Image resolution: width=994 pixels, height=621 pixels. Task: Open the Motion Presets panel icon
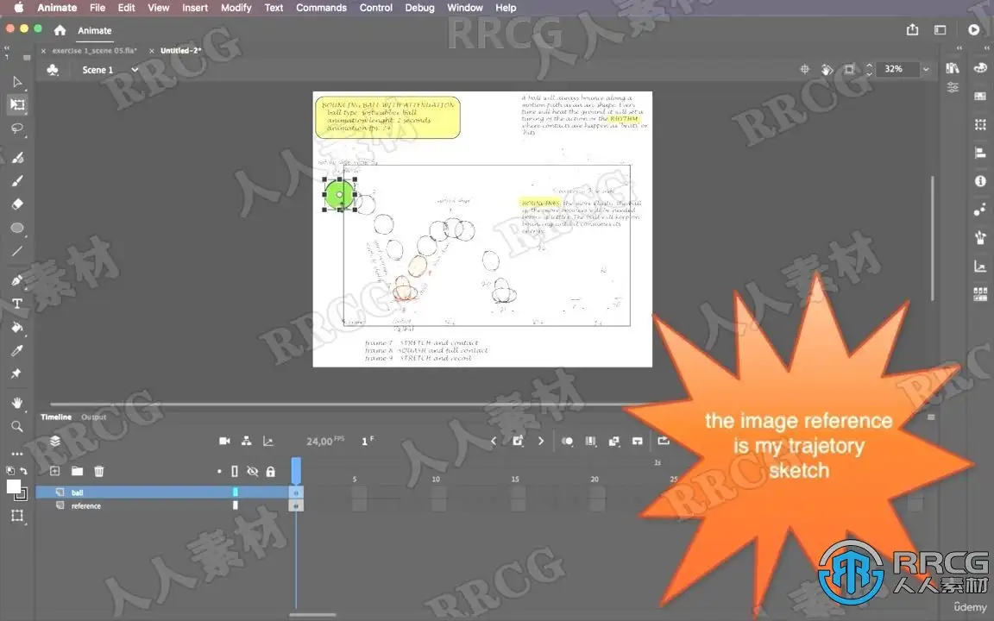980,209
